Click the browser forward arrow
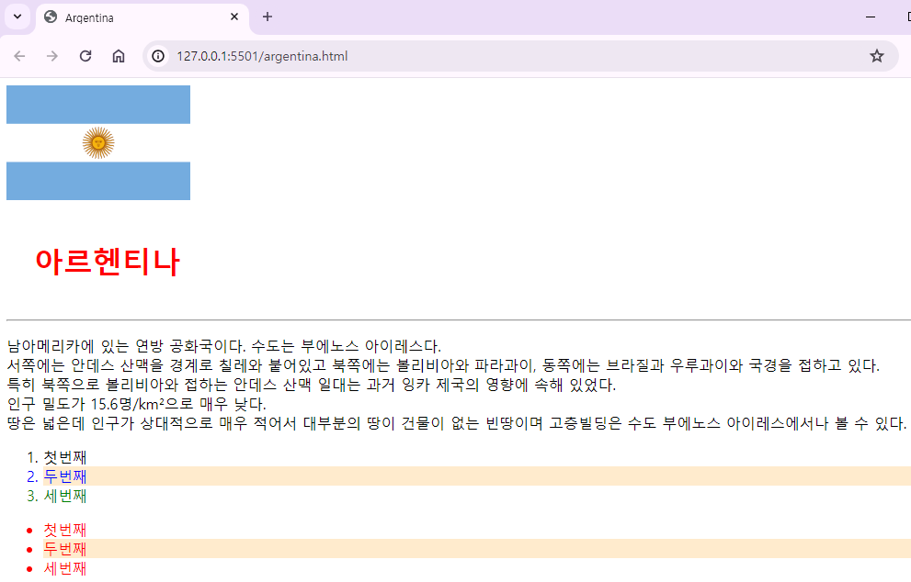 [52, 55]
